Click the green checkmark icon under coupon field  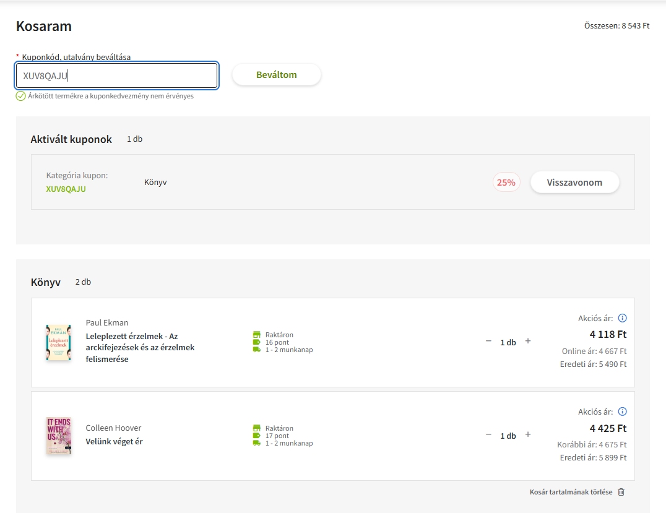(x=20, y=96)
